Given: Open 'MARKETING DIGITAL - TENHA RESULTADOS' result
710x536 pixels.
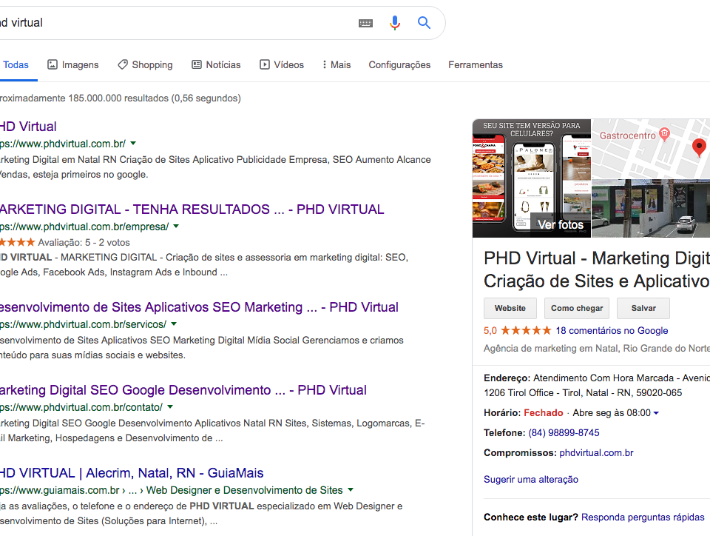Looking at the screenshot, I should point(192,210).
